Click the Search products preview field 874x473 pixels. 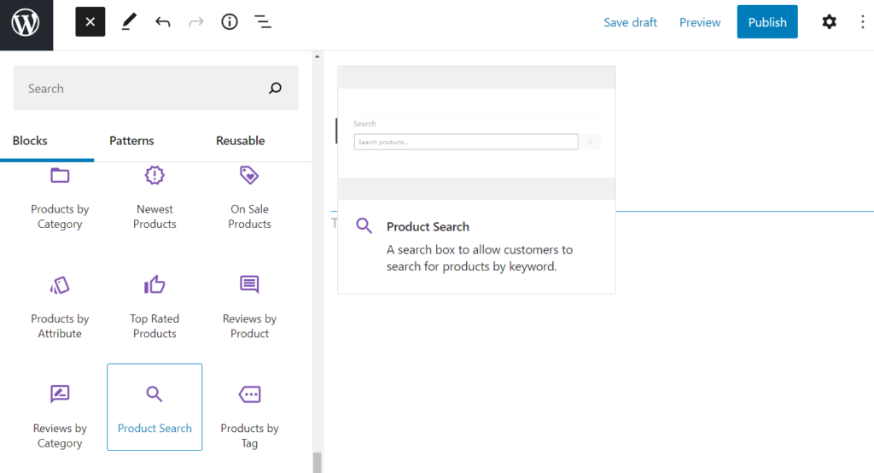466,142
